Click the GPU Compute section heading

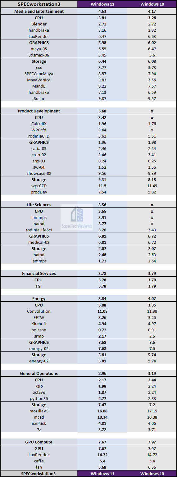tap(39, 442)
